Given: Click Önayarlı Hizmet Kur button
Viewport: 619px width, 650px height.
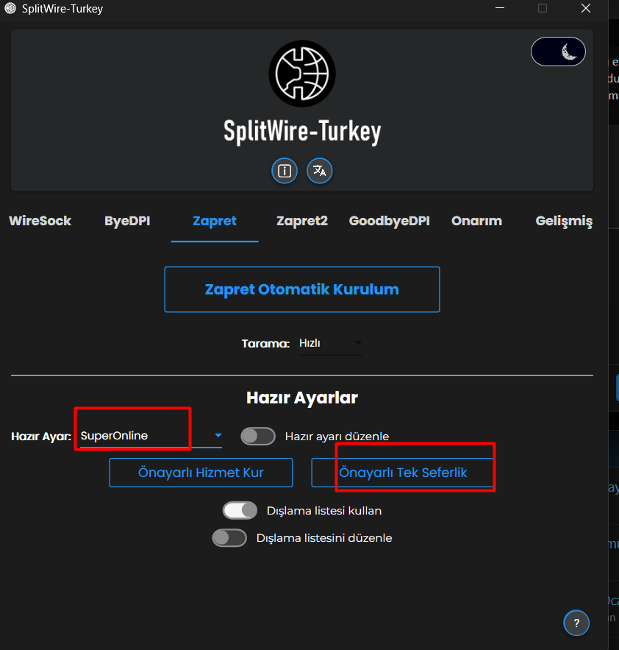Looking at the screenshot, I should click(201, 473).
